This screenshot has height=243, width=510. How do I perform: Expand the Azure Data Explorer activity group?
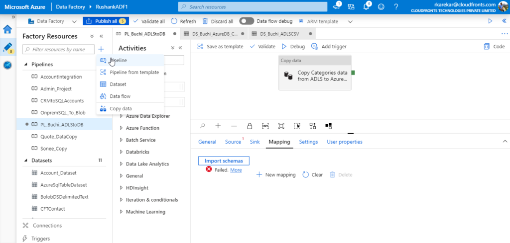[121, 116]
